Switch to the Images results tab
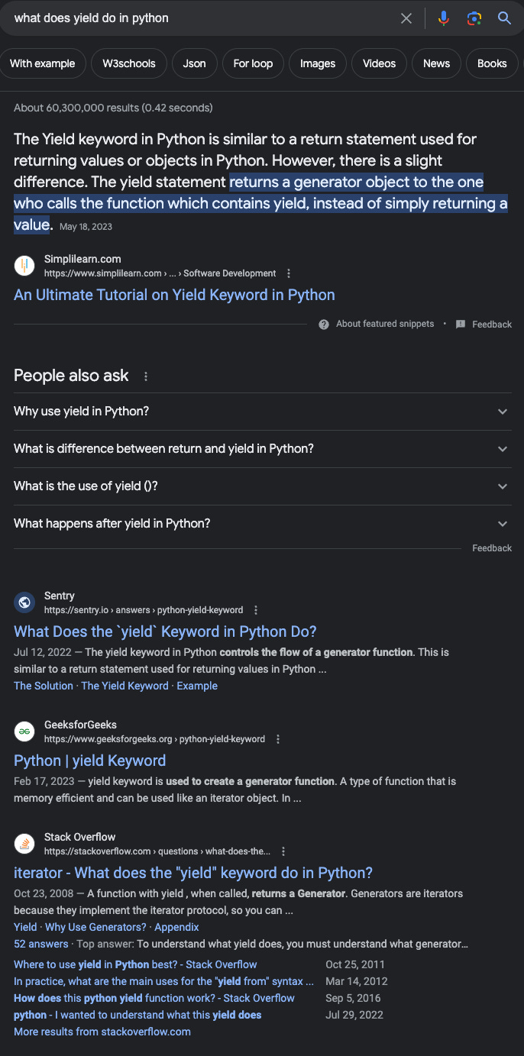524x1056 pixels. [x=317, y=63]
